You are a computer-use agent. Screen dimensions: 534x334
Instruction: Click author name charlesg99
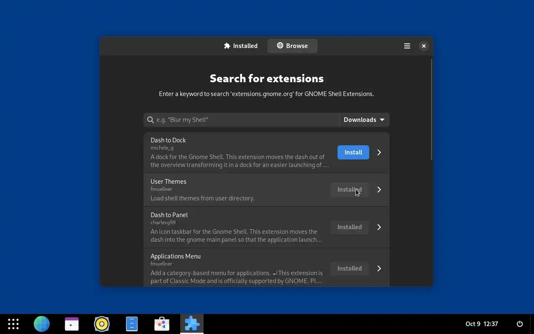tap(163, 223)
